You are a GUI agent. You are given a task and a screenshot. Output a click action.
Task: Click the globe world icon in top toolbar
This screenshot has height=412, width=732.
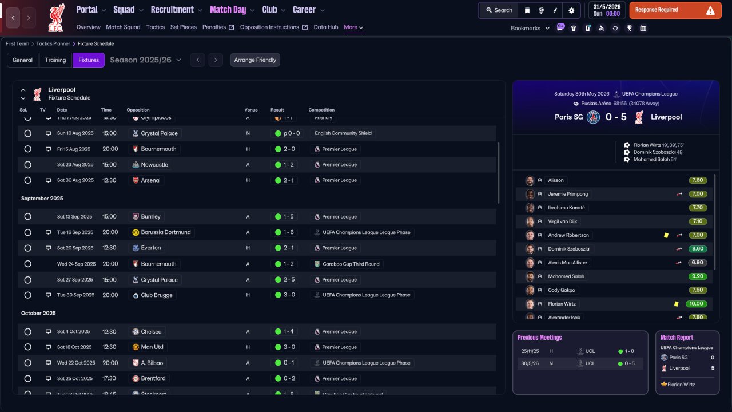(541, 10)
